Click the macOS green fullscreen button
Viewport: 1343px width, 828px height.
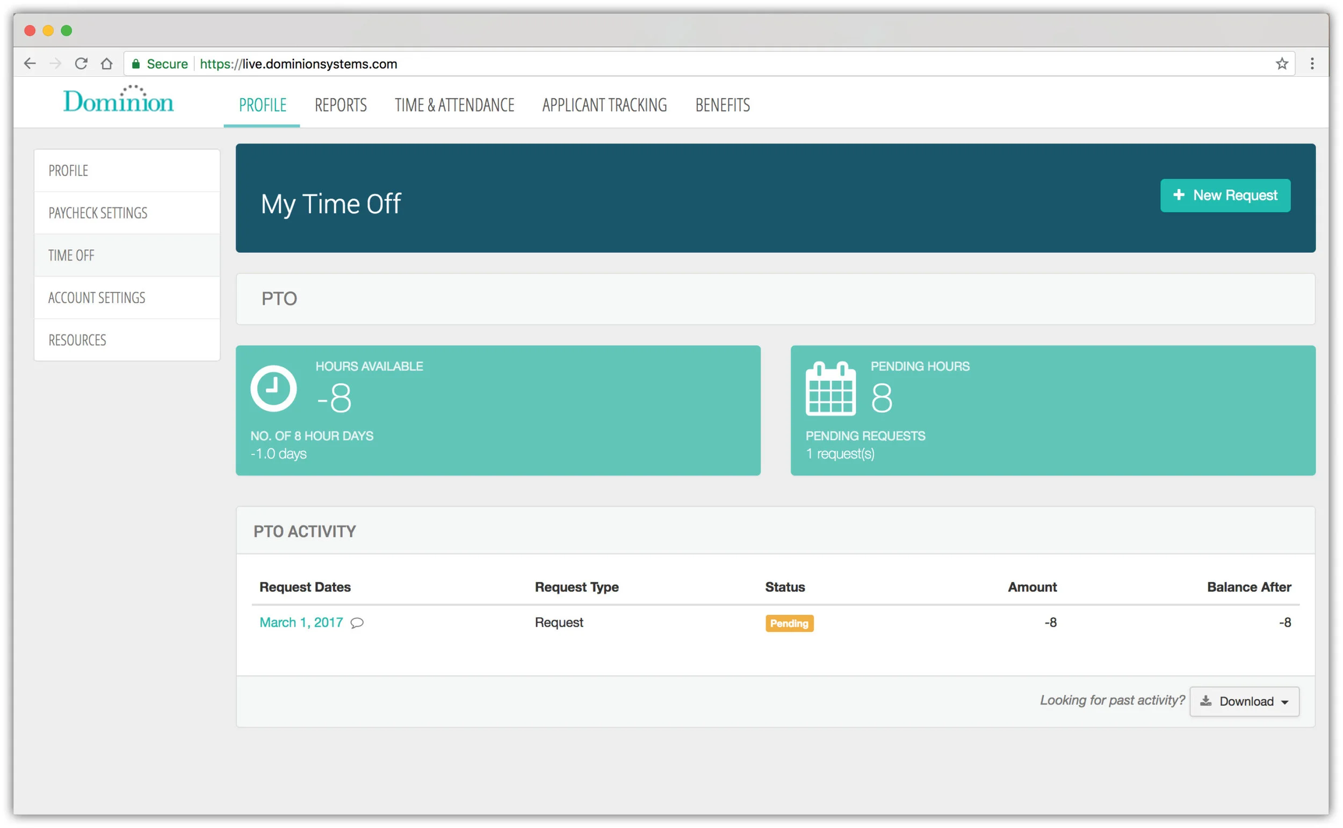(x=66, y=31)
